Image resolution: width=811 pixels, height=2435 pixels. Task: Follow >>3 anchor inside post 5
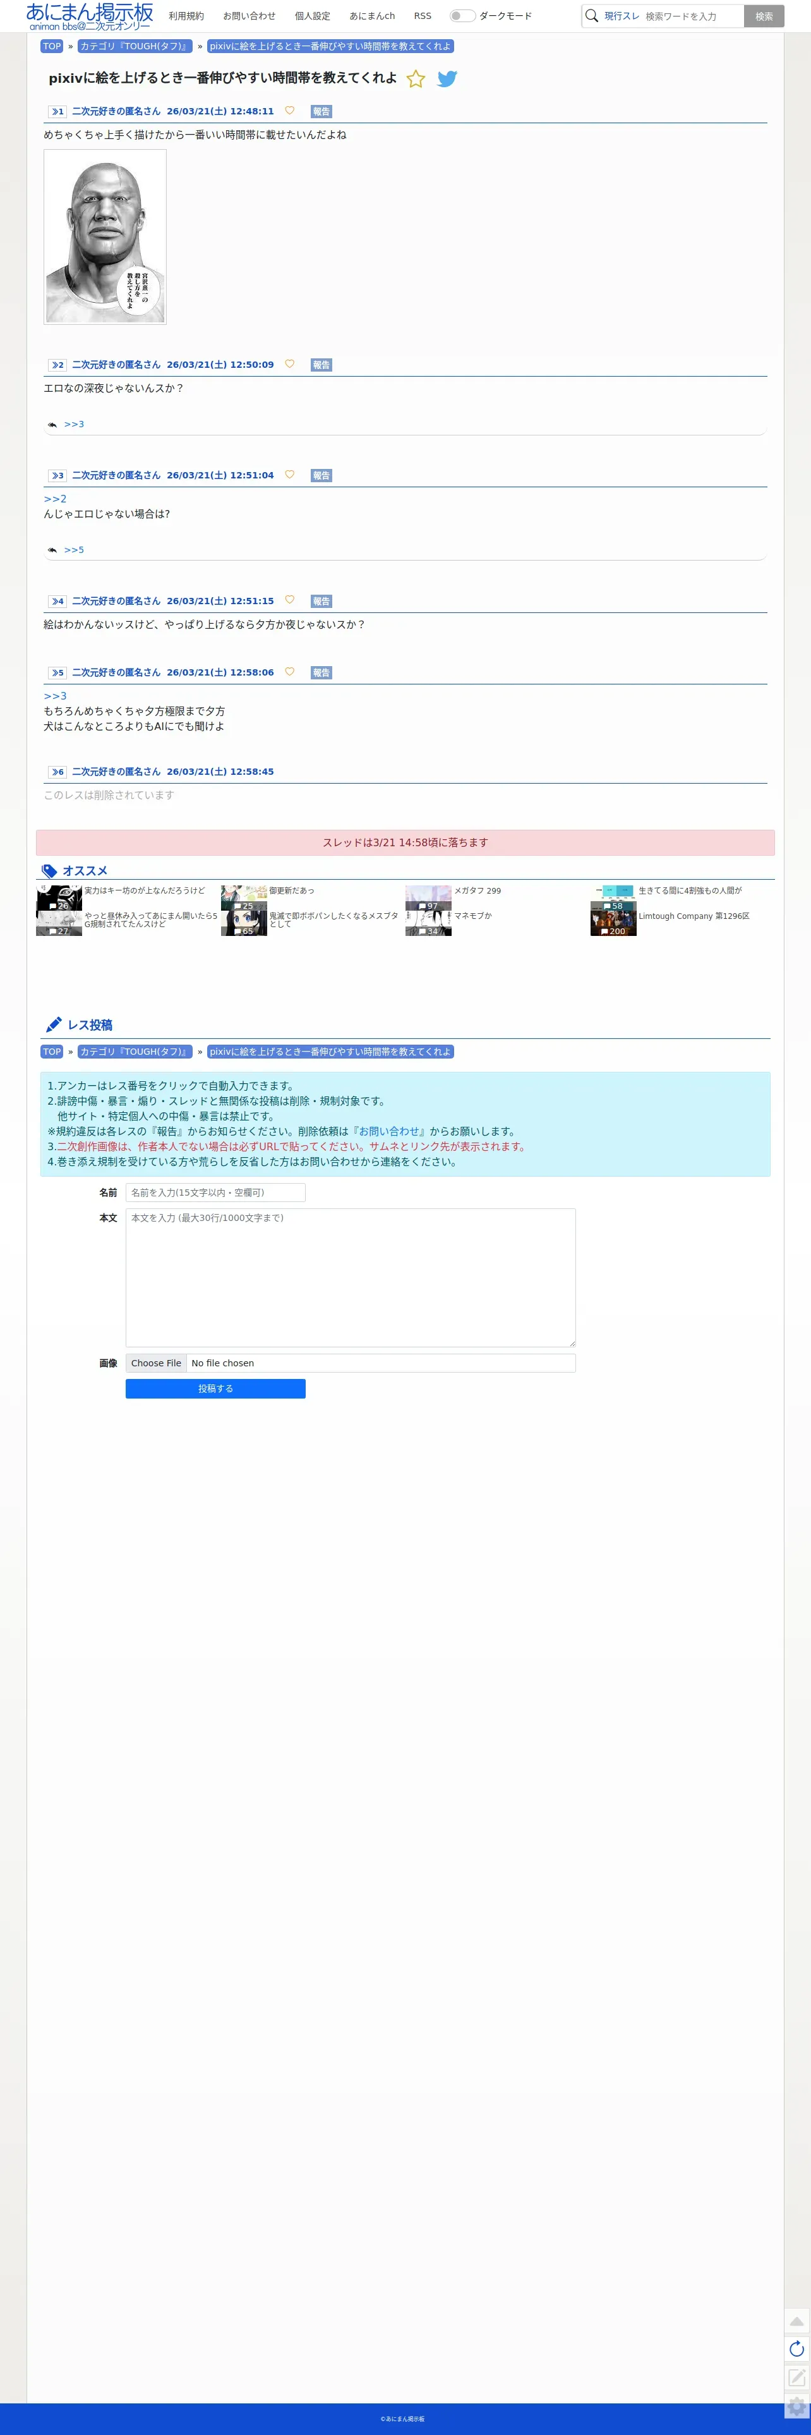coord(55,696)
